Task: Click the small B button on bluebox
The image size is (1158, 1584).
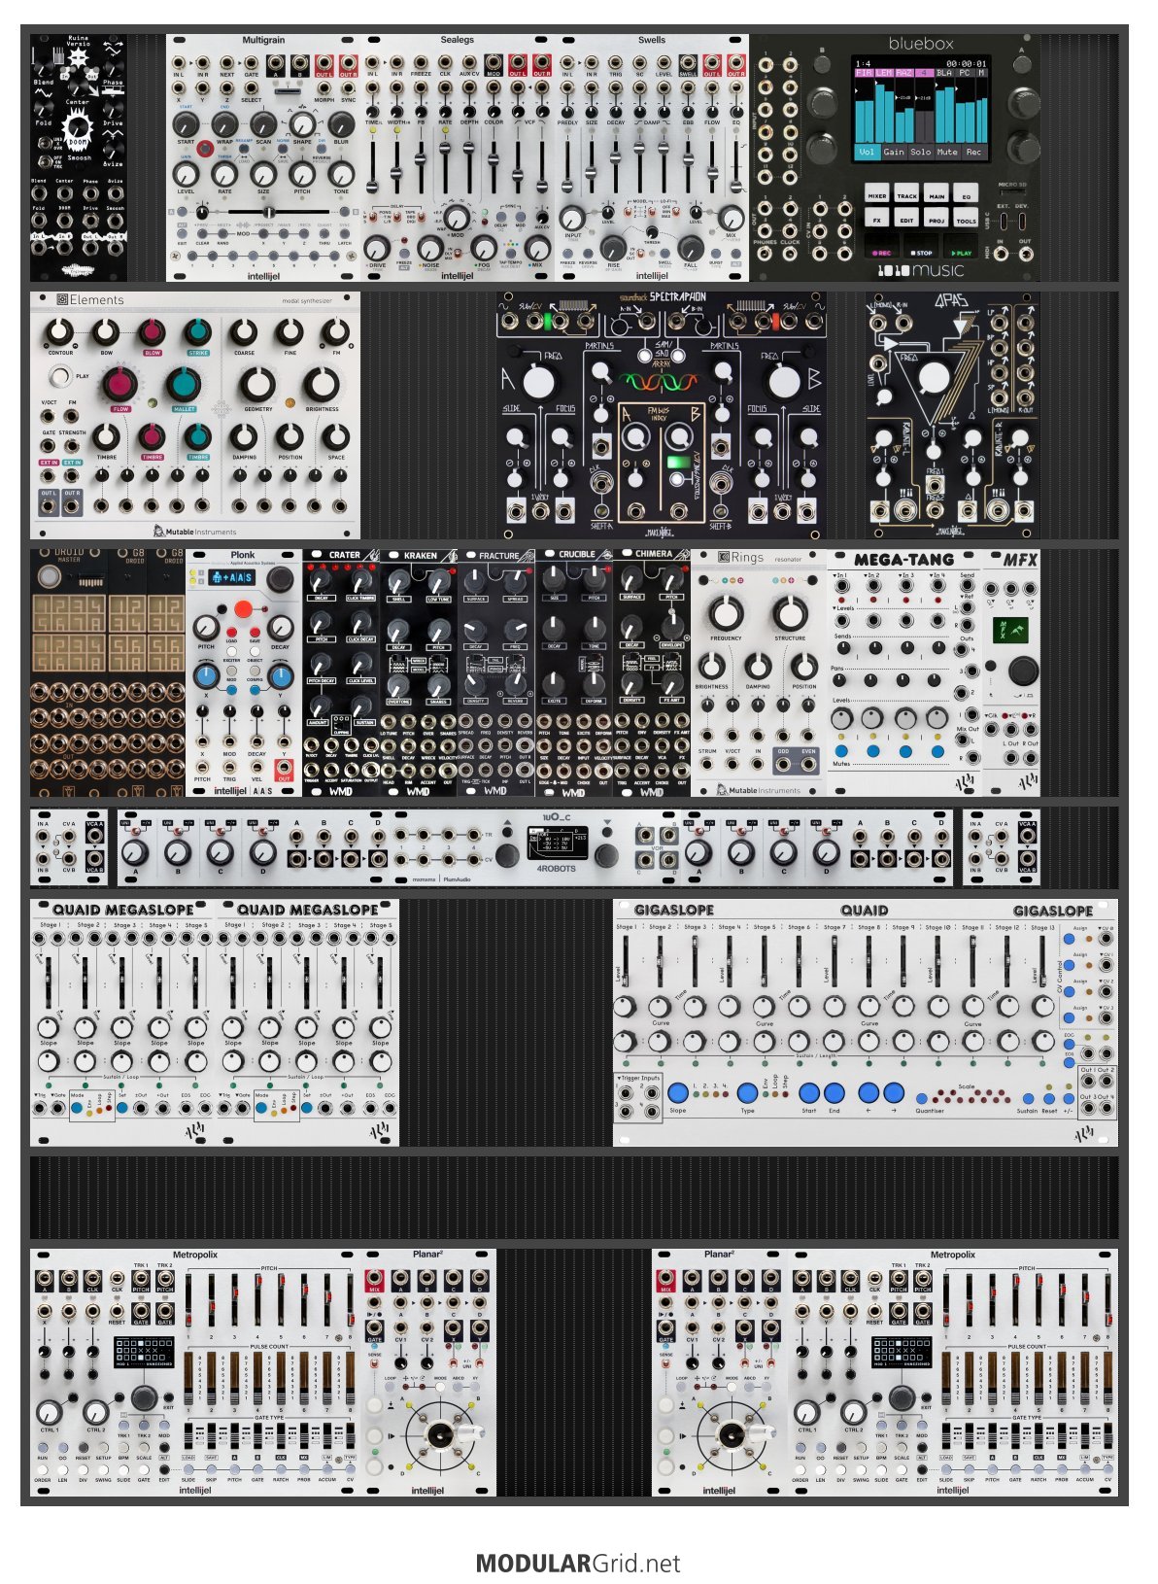Action: point(822,64)
